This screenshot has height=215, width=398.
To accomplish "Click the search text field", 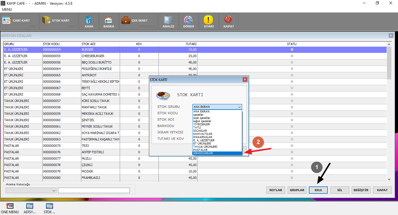I will pyautogui.click(x=94, y=190).
